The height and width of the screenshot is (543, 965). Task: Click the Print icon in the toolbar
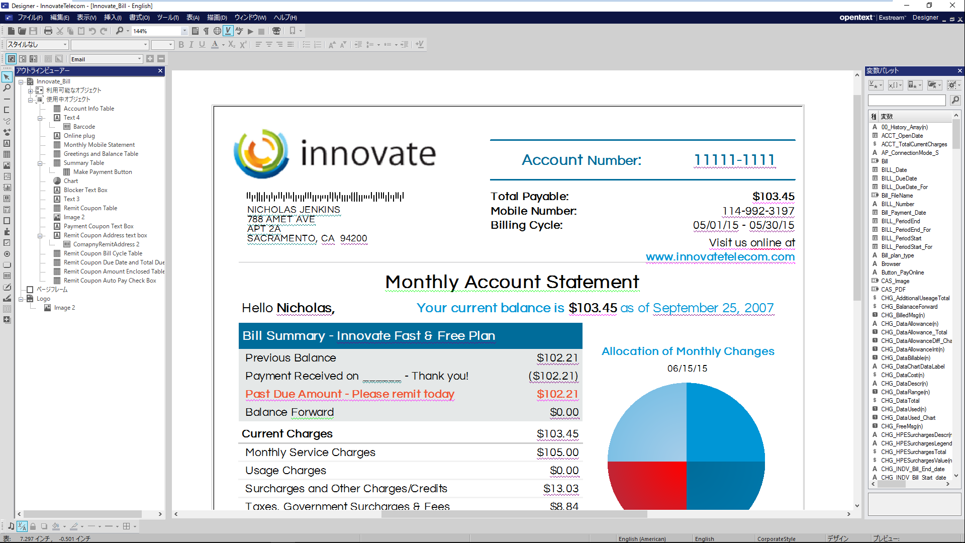(48, 31)
